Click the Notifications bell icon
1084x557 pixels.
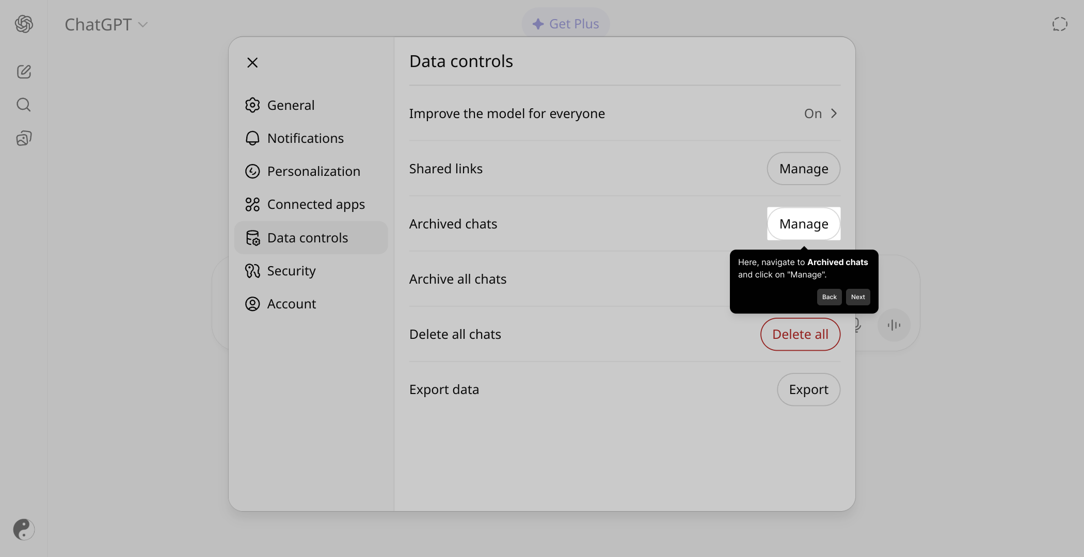pyautogui.click(x=252, y=138)
